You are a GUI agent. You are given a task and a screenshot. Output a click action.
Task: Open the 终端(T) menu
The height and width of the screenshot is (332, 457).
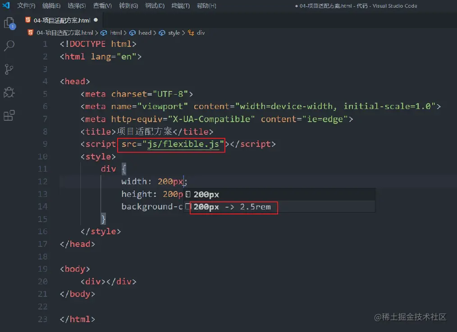click(x=181, y=6)
